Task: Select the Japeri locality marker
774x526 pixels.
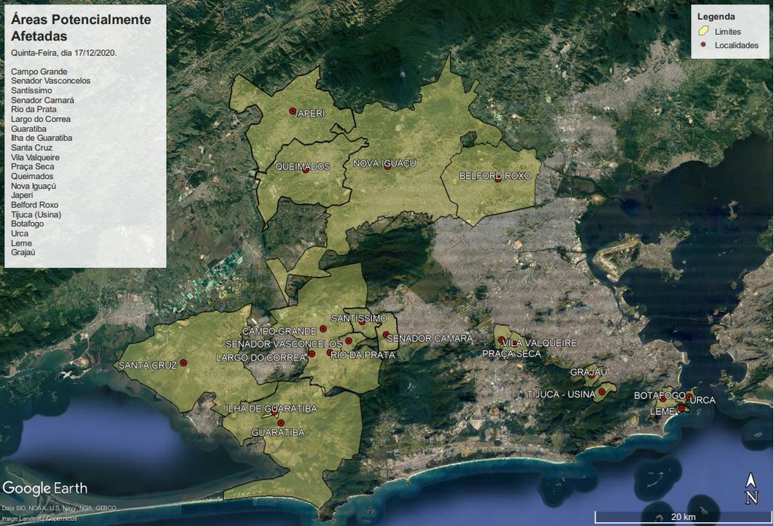Action: (292, 112)
